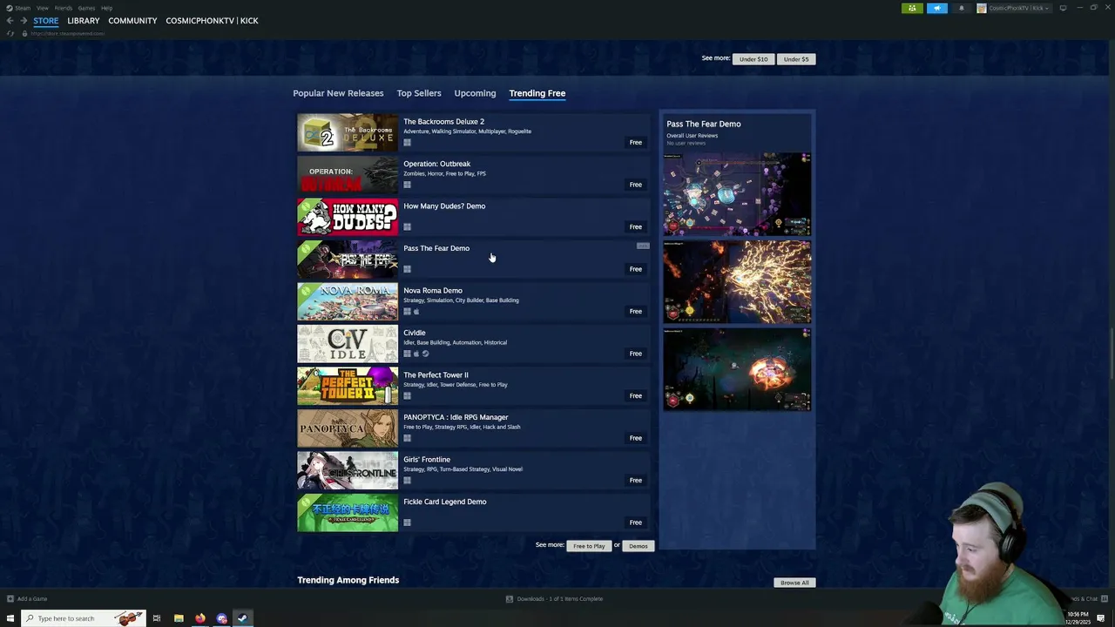Click the Free to Play button
This screenshot has height=627, width=1115.
click(x=589, y=546)
